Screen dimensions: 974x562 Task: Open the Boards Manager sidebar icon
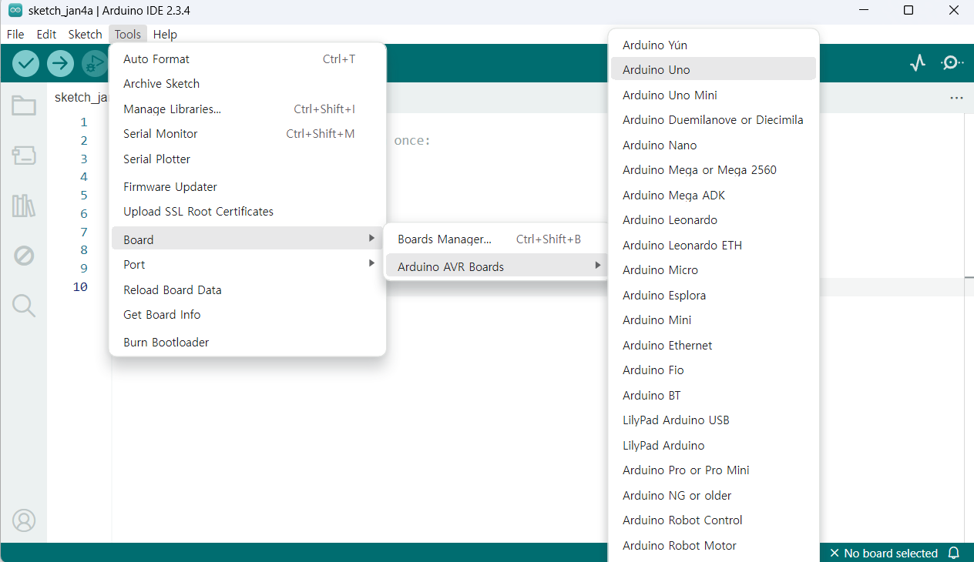click(x=24, y=156)
